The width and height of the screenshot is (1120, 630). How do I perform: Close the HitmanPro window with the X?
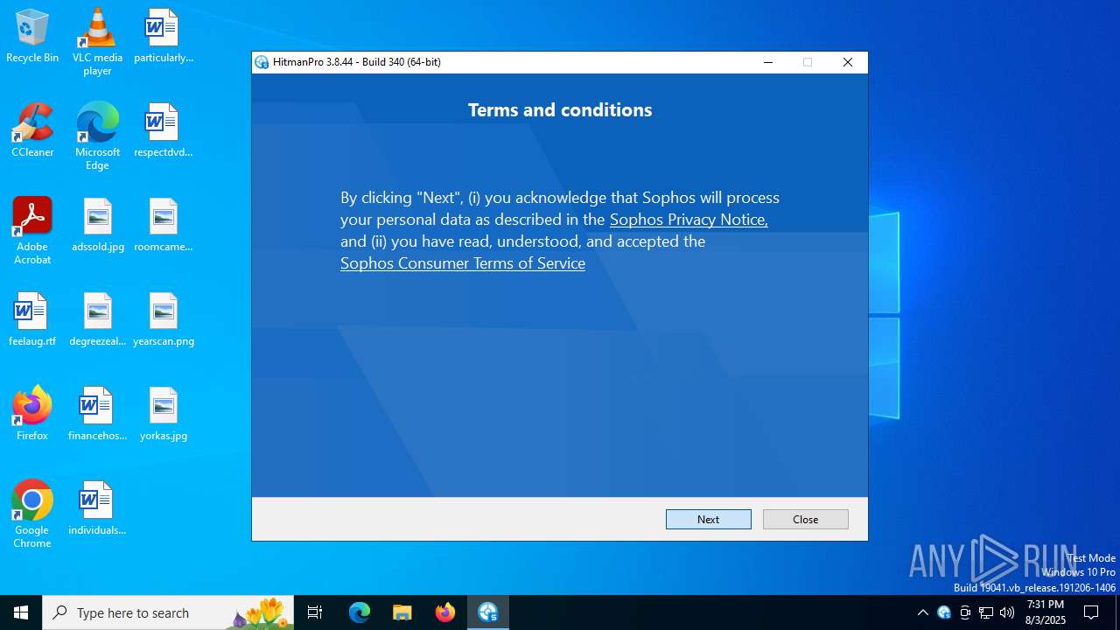847,62
